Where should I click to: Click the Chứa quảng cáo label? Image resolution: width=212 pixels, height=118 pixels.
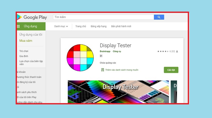pyautogui.click(x=108, y=63)
